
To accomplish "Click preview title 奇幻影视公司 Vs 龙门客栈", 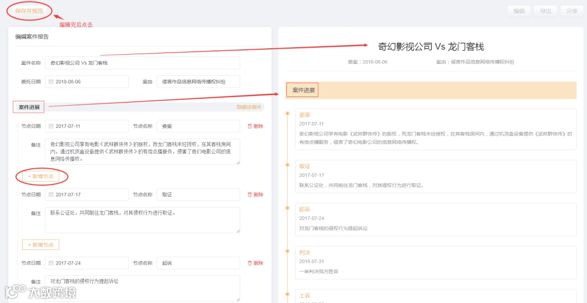I will coord(431,47).
